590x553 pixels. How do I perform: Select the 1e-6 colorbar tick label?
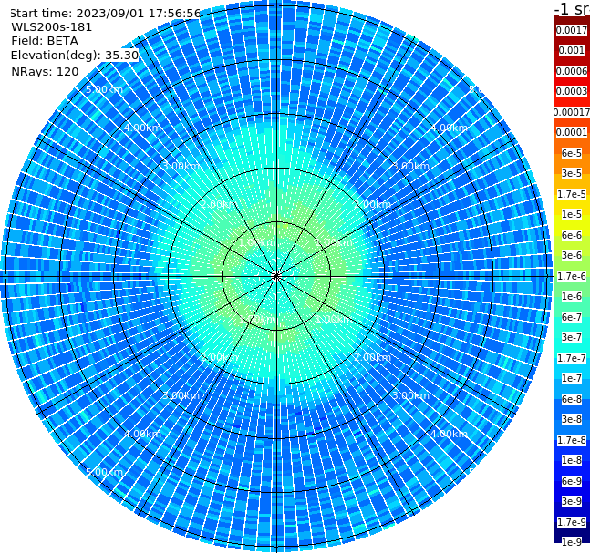pyautogui.click(x=572, y=296)
